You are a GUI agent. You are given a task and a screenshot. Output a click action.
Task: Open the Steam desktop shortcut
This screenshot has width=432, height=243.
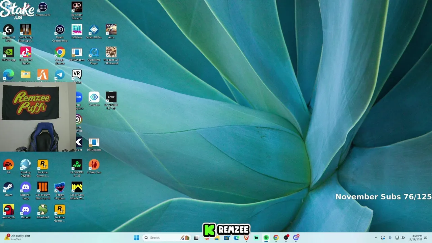click(8, 189)
